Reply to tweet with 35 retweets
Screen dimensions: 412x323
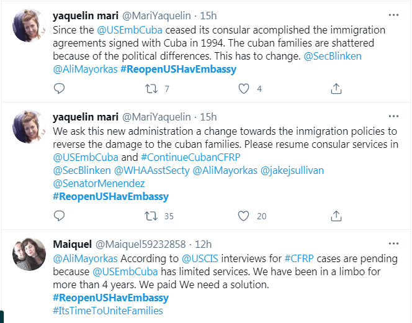(59, 216)
